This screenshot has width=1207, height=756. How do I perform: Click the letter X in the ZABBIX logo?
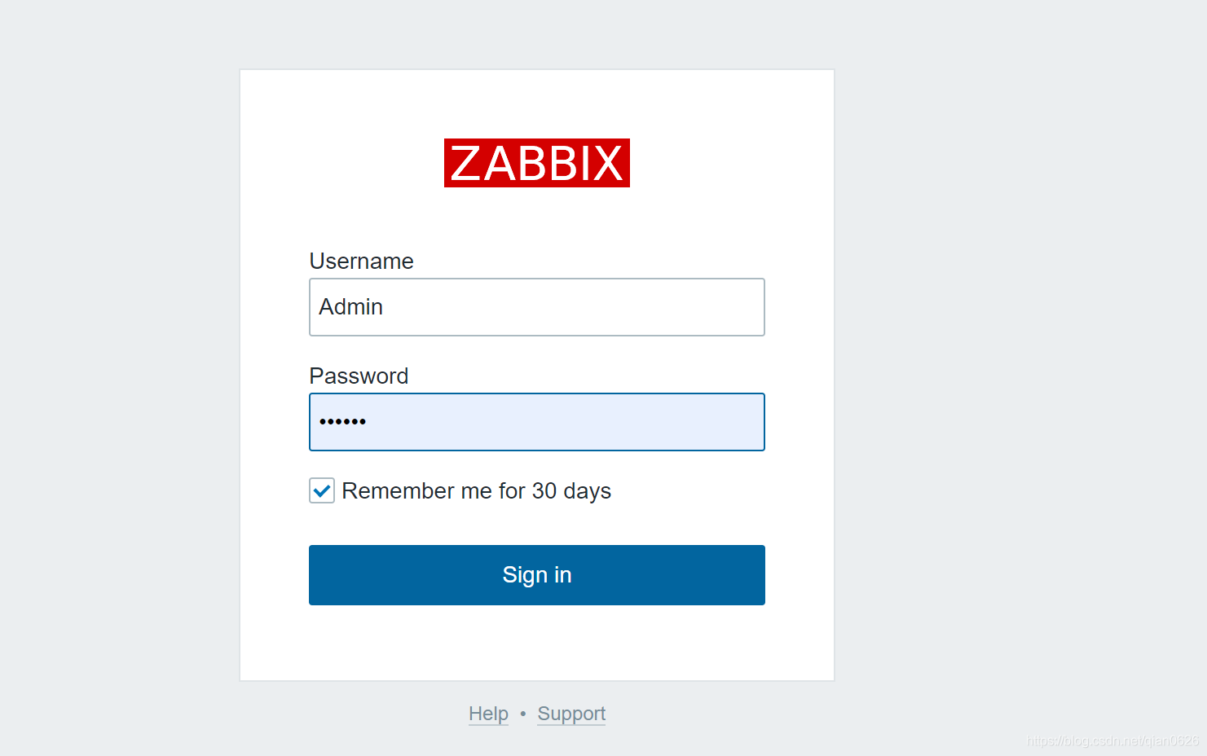pyautogui.click(x=607, y=164)
